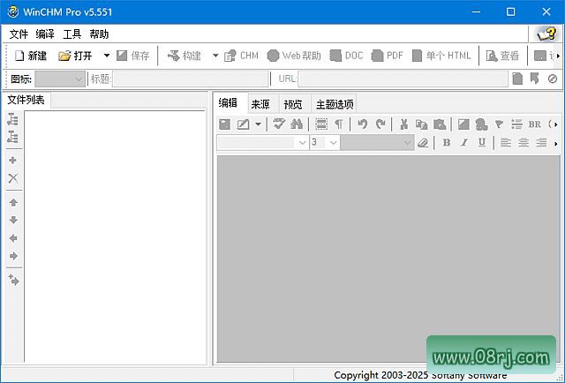This screenshot has width=565, height=383.
Task: Switch to the 预览 tab
Action: pos(293,104)
